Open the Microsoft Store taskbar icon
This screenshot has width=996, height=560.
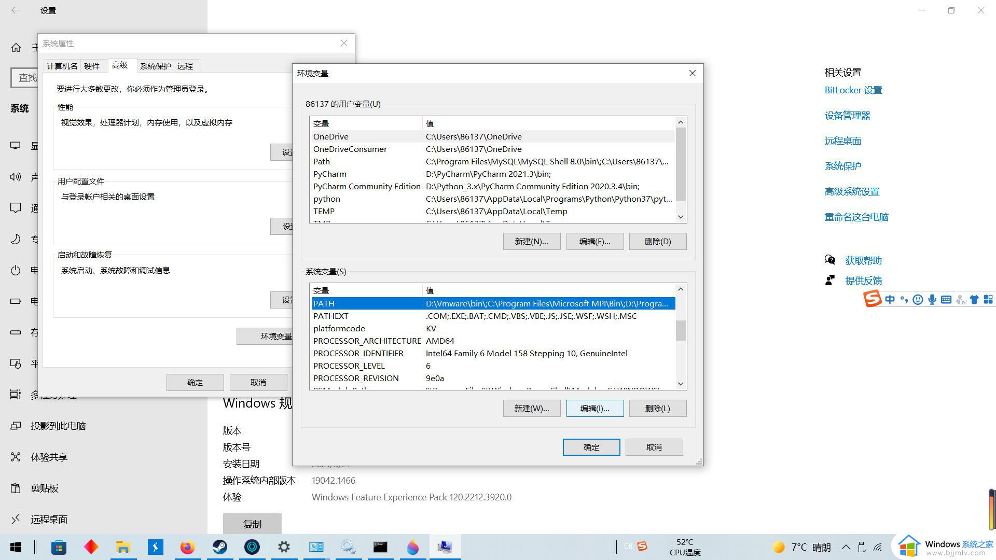[x=59, y=547]
